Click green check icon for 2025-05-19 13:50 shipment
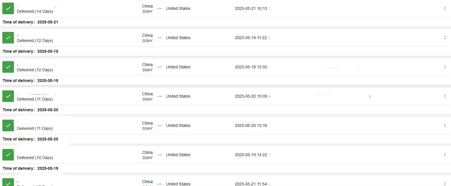 8,67
